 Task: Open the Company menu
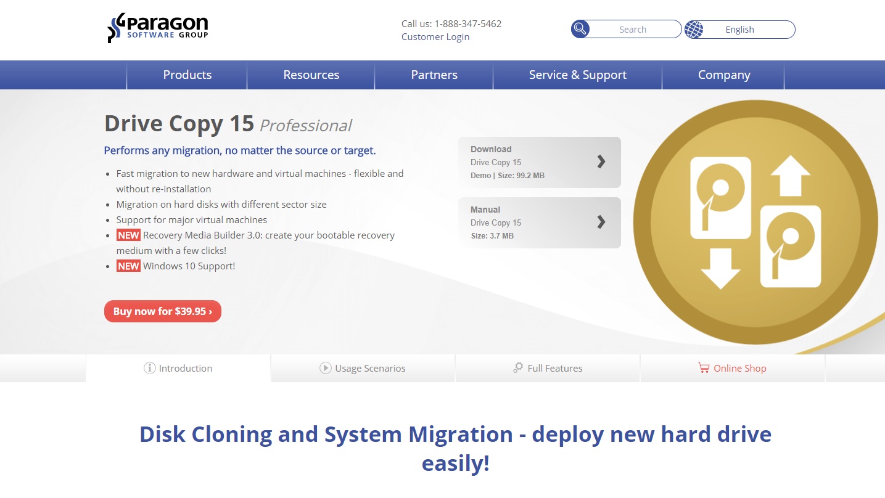coord(724,75)
